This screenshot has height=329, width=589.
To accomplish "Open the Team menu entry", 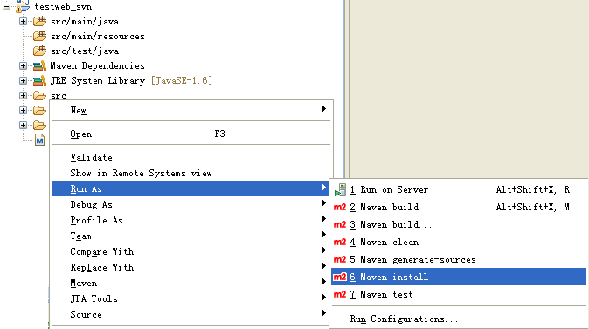I will pos(191,236).
